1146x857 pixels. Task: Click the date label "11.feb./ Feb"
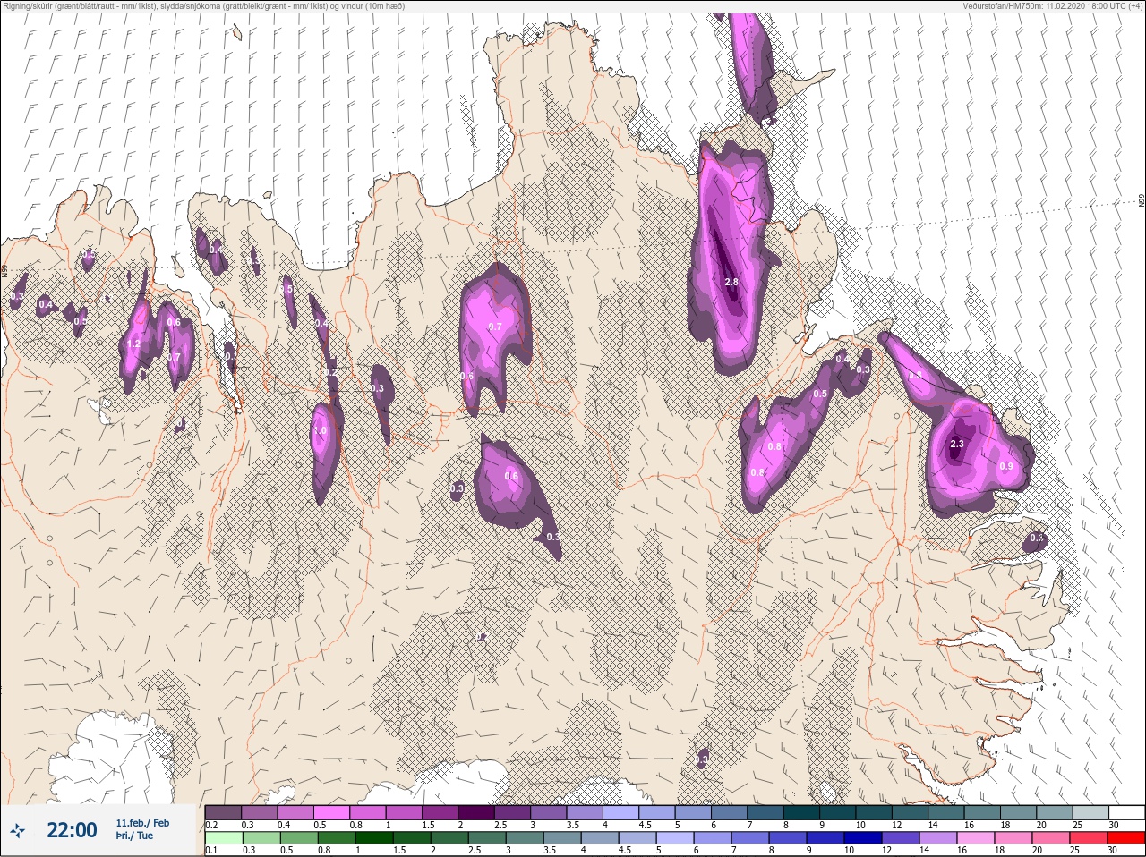tap(142, 823)
